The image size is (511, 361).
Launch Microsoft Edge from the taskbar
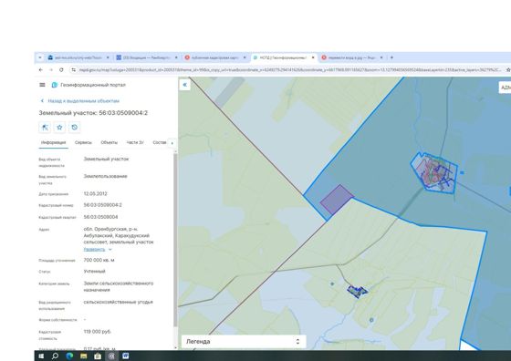pos(69,356)
